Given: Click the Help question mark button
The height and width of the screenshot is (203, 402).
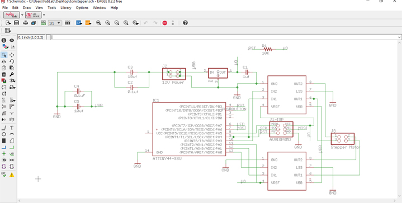Looking at the screenshot, I should (186, 23).
